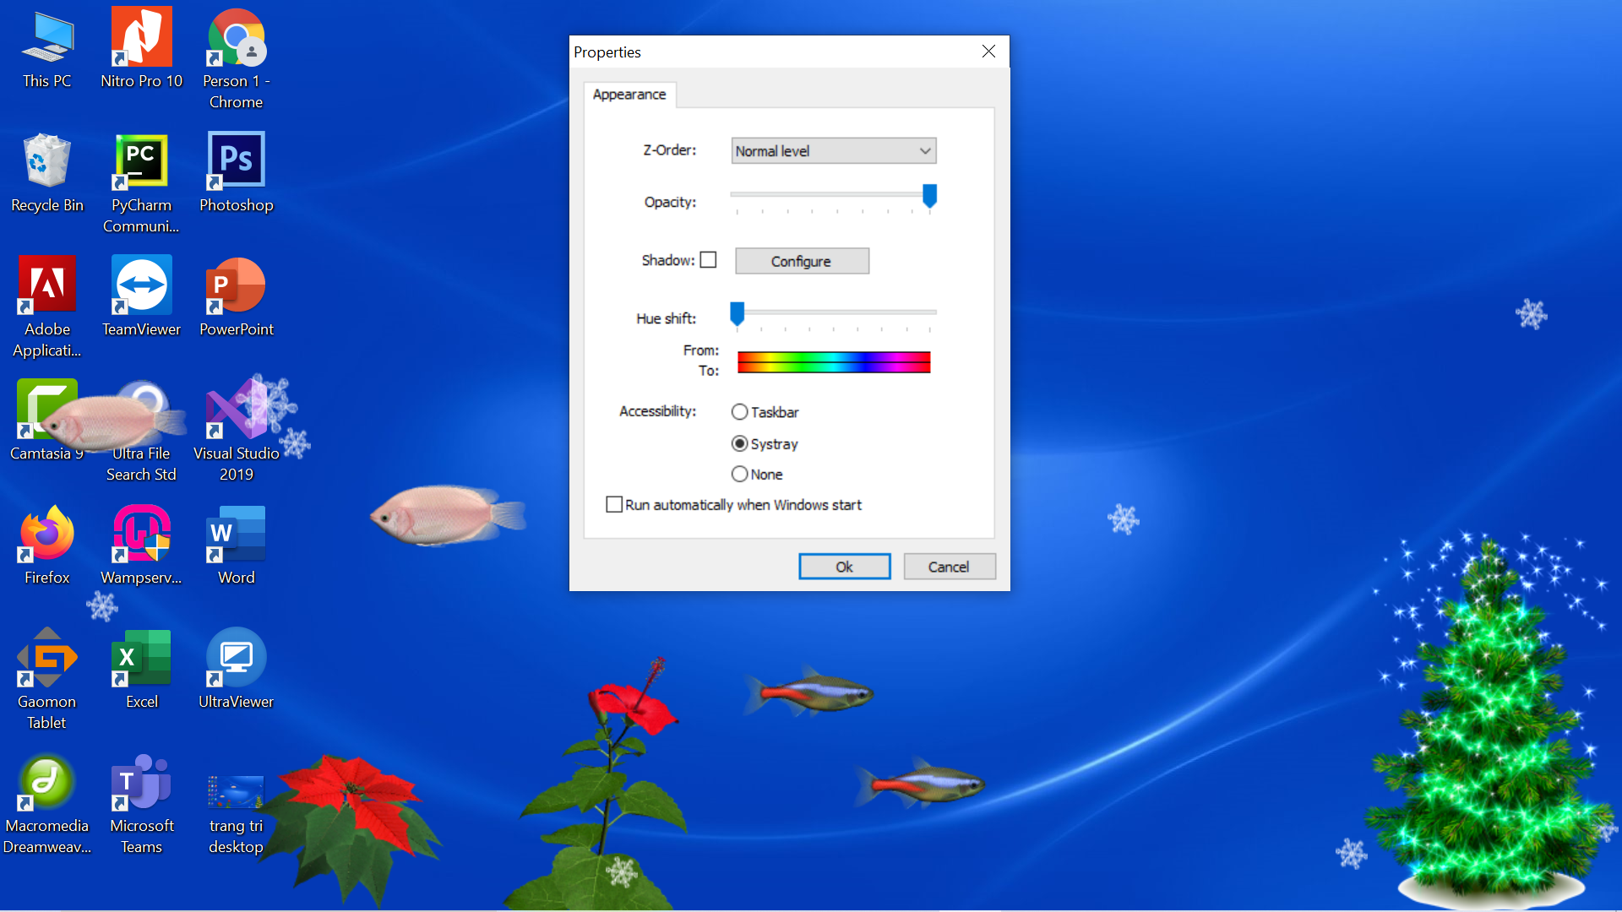The width and height of the screenshot is (1622, 912).
Task: Switch to the Appearance tab
Action: pos(629,95)
